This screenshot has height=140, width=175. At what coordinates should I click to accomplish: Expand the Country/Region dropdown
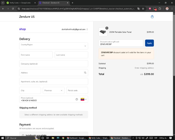54,46
